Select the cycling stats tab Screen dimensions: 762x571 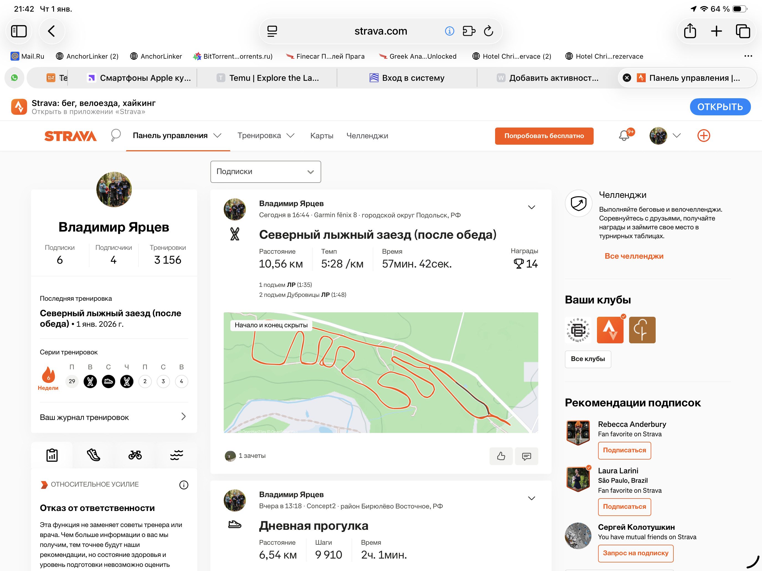pyautogui.click(x=135, y=455)
